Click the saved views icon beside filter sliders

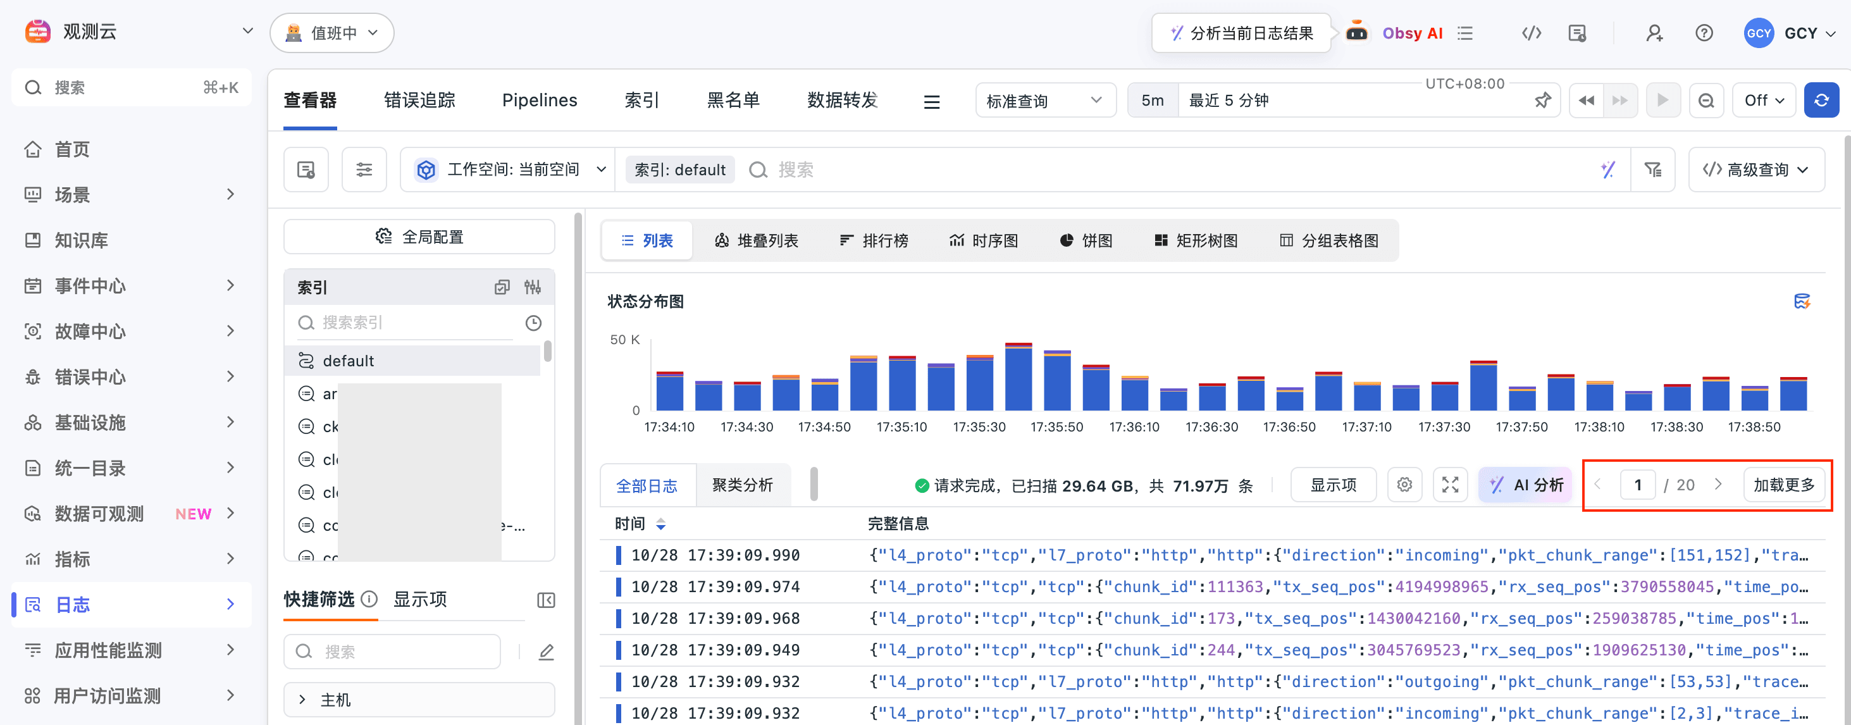point(306,170)
